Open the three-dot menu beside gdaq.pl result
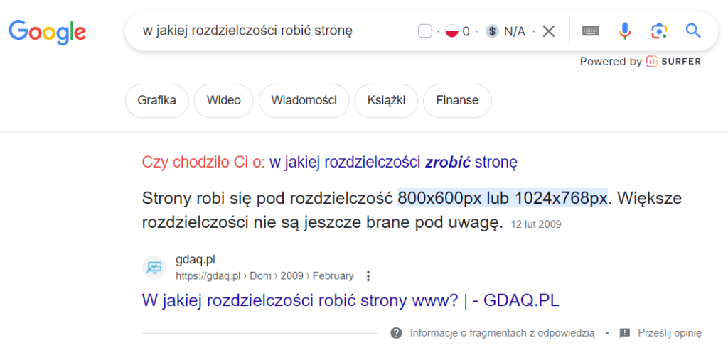Screen dimensions: 728x350 [x=368, y=275]
